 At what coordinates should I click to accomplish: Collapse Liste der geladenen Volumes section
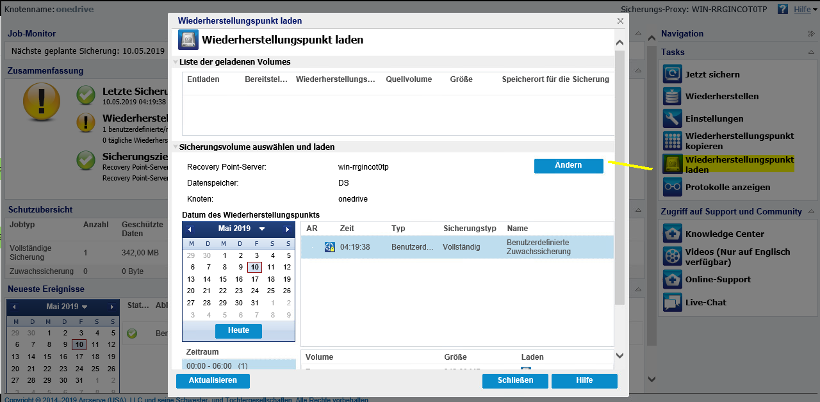(175, 63)
